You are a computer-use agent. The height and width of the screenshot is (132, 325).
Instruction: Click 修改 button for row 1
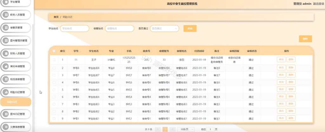pyautogui.click(x=281, y=60)
